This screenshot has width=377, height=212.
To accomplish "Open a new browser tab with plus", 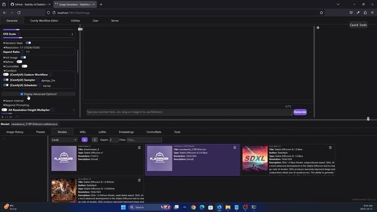I will click(x=101, y=4).
